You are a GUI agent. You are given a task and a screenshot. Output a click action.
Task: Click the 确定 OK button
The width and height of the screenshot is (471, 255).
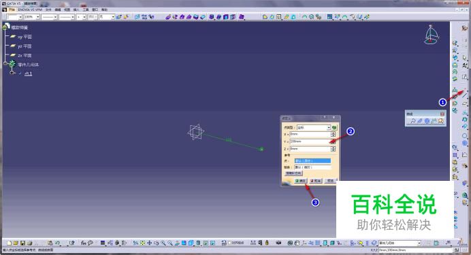click(300, 181)
